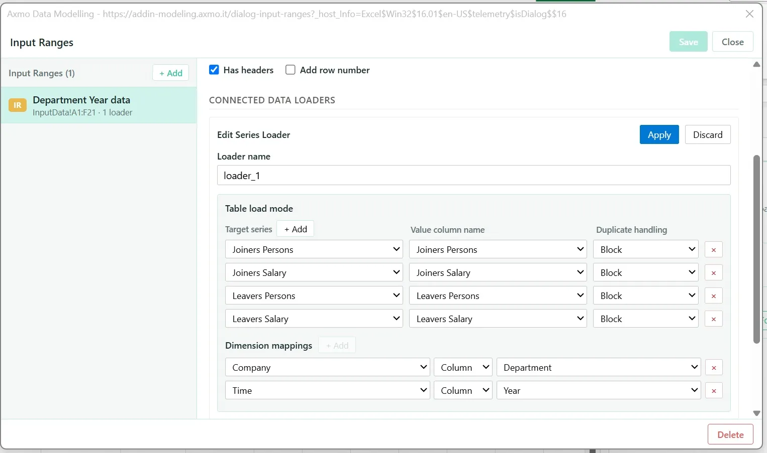
Task: Click the vertical scrollbar thumb
Action: pyautogui.click(x=756, y=249)
